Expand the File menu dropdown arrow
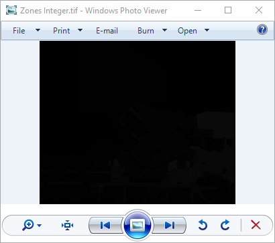275x243 pixels. [x=38, y=30]
